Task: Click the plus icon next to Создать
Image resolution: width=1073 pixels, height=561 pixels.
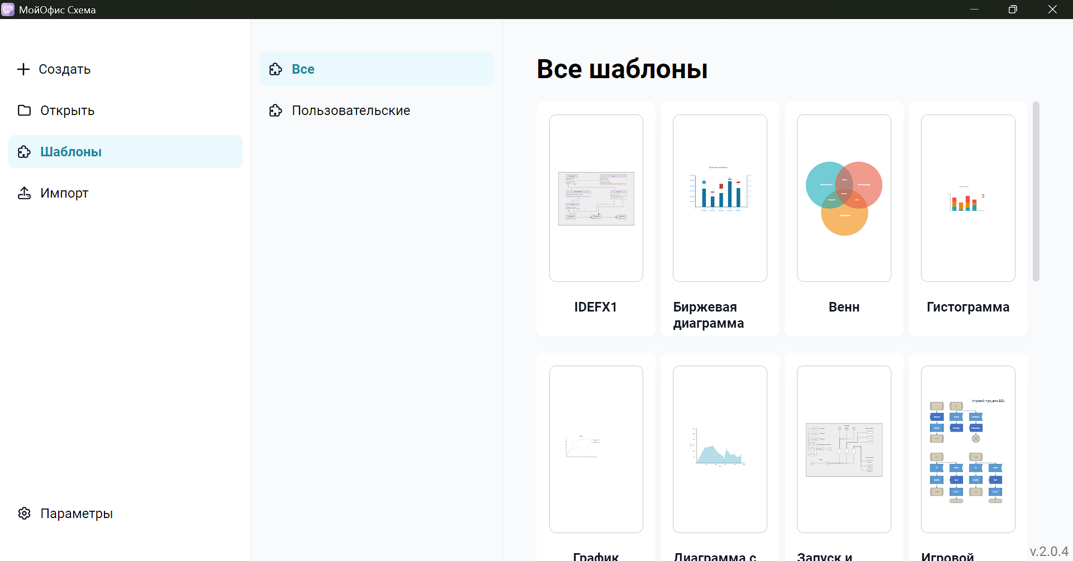Action: [23, 69]
